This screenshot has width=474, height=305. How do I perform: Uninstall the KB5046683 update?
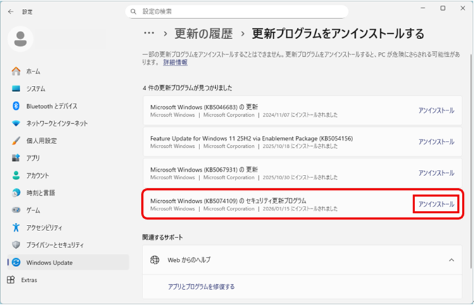click(435, 111)
